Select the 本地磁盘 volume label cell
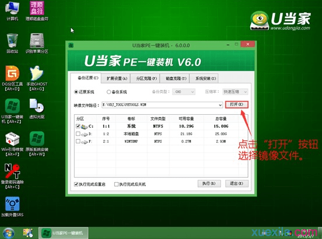This screenshot has height=239, width=322. [x=131, y=134]
